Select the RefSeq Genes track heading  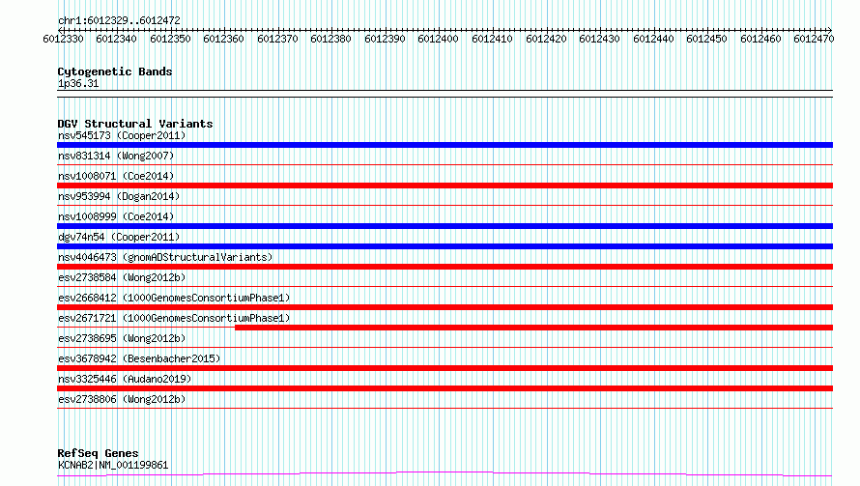[x=99, y=453]
